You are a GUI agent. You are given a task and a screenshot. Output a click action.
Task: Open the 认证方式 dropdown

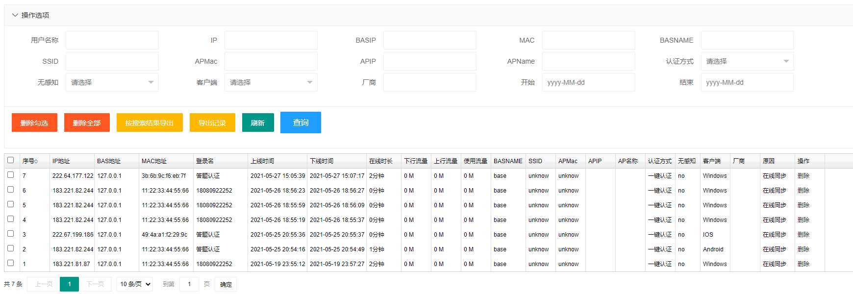pyautogui.click(x=747, y=61)
